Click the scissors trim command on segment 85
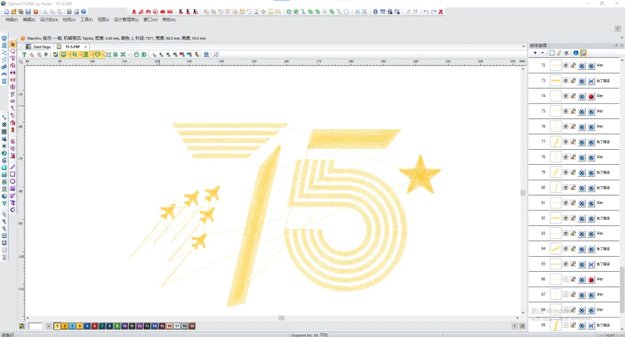The height and width of the screenshot is (337, 625). (591, 264)
